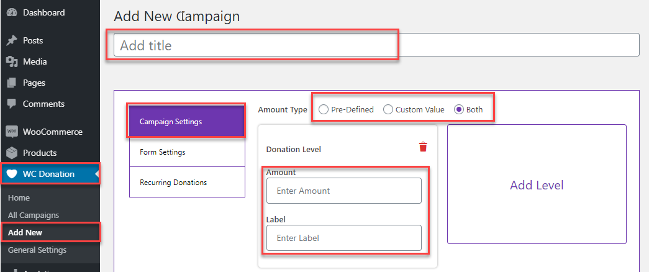Delete donation level with red trash icon
Viewport: 649px width, 272px height.
423,147
